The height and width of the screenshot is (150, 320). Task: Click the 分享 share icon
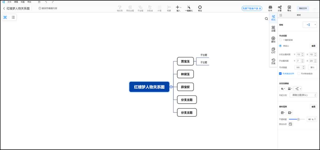click(280, 7)
